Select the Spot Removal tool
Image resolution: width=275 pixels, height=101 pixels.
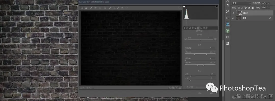[110, 8]
